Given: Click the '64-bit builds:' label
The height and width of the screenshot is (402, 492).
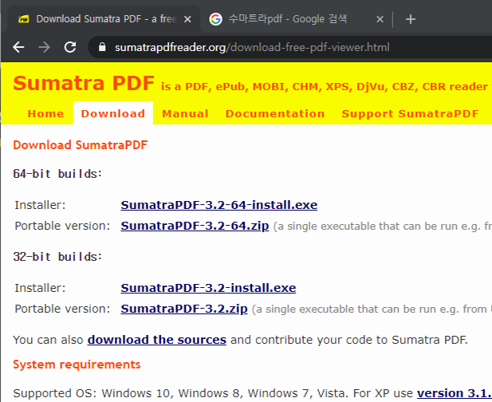Looking at the screenshot, I should (x=57, y=174).
